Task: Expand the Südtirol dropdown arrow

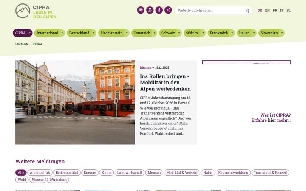Action: [x=203, y=33]
